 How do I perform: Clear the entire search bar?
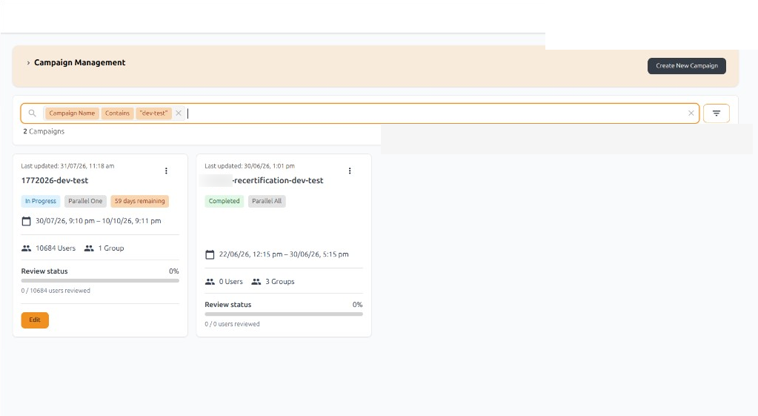tap(691, 113)
